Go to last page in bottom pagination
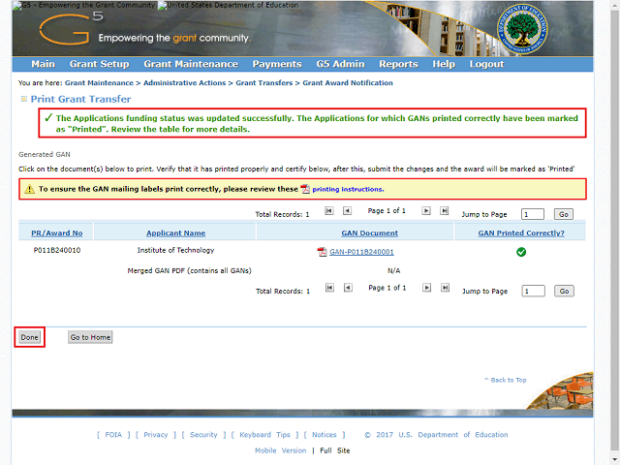 [x=445, y=288]
